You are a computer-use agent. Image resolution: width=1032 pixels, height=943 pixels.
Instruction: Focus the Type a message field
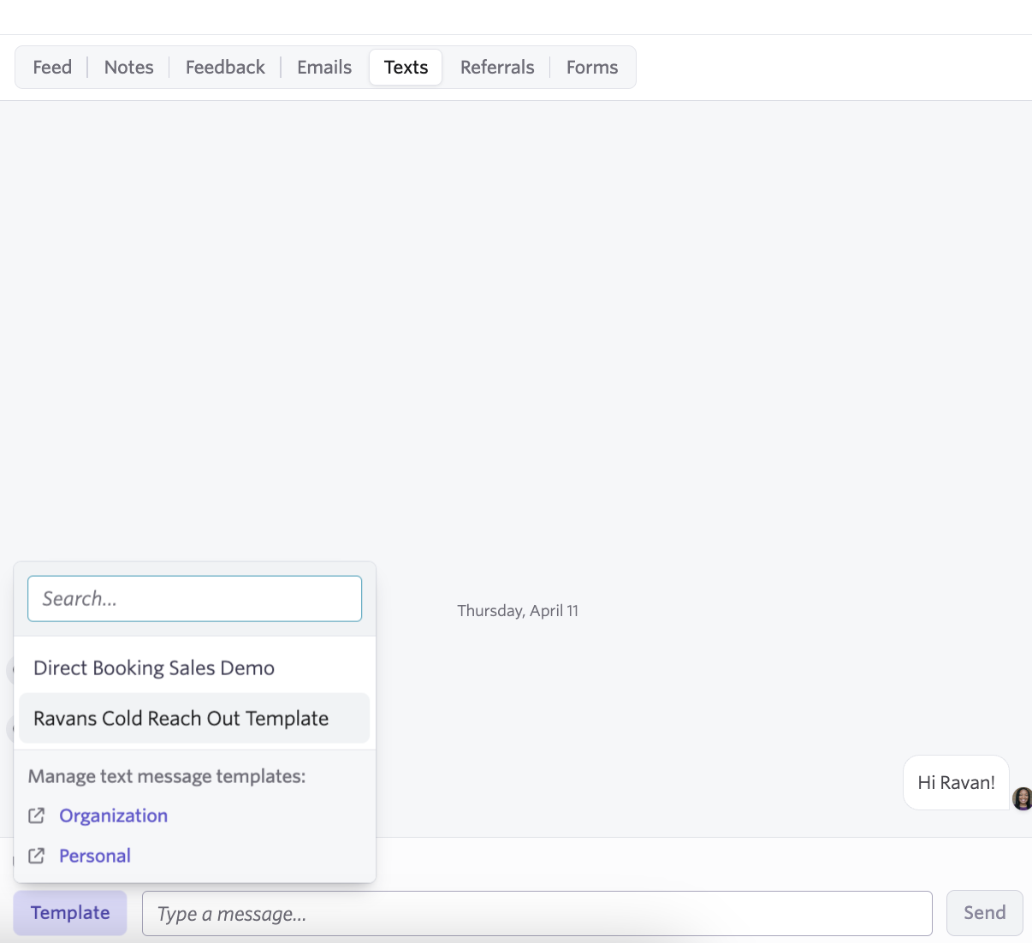pos(537,914)
